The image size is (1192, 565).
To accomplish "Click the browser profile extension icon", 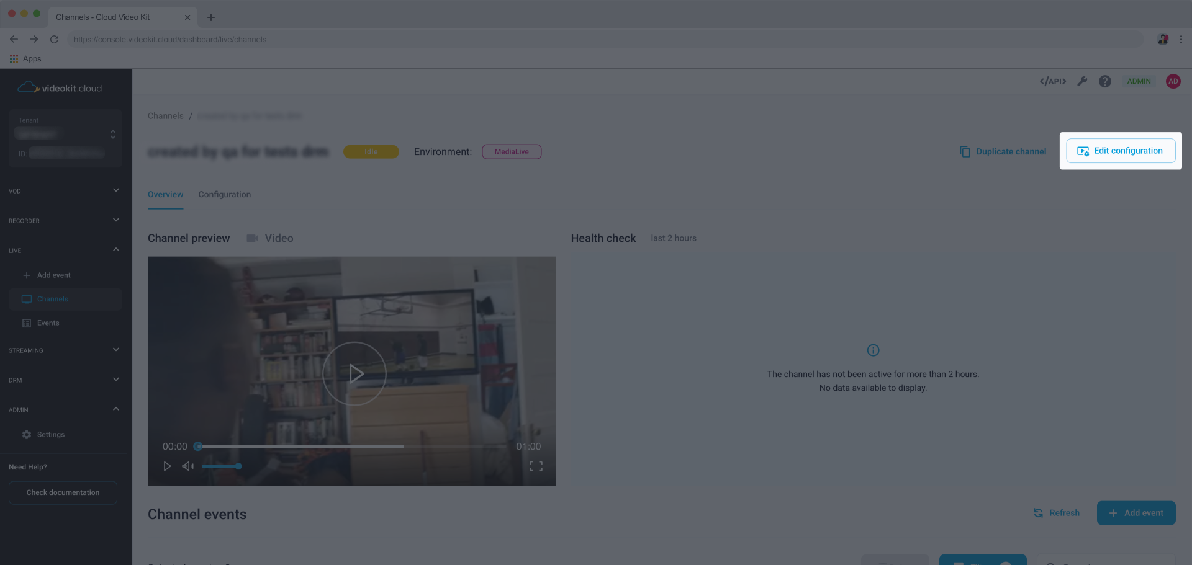I will (1163, 39).
